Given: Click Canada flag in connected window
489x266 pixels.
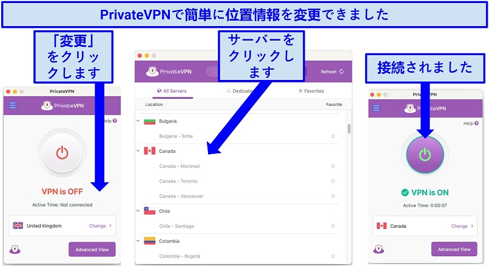Looking at the screenshot, I should pyautogui.click(x=382, y=226).
